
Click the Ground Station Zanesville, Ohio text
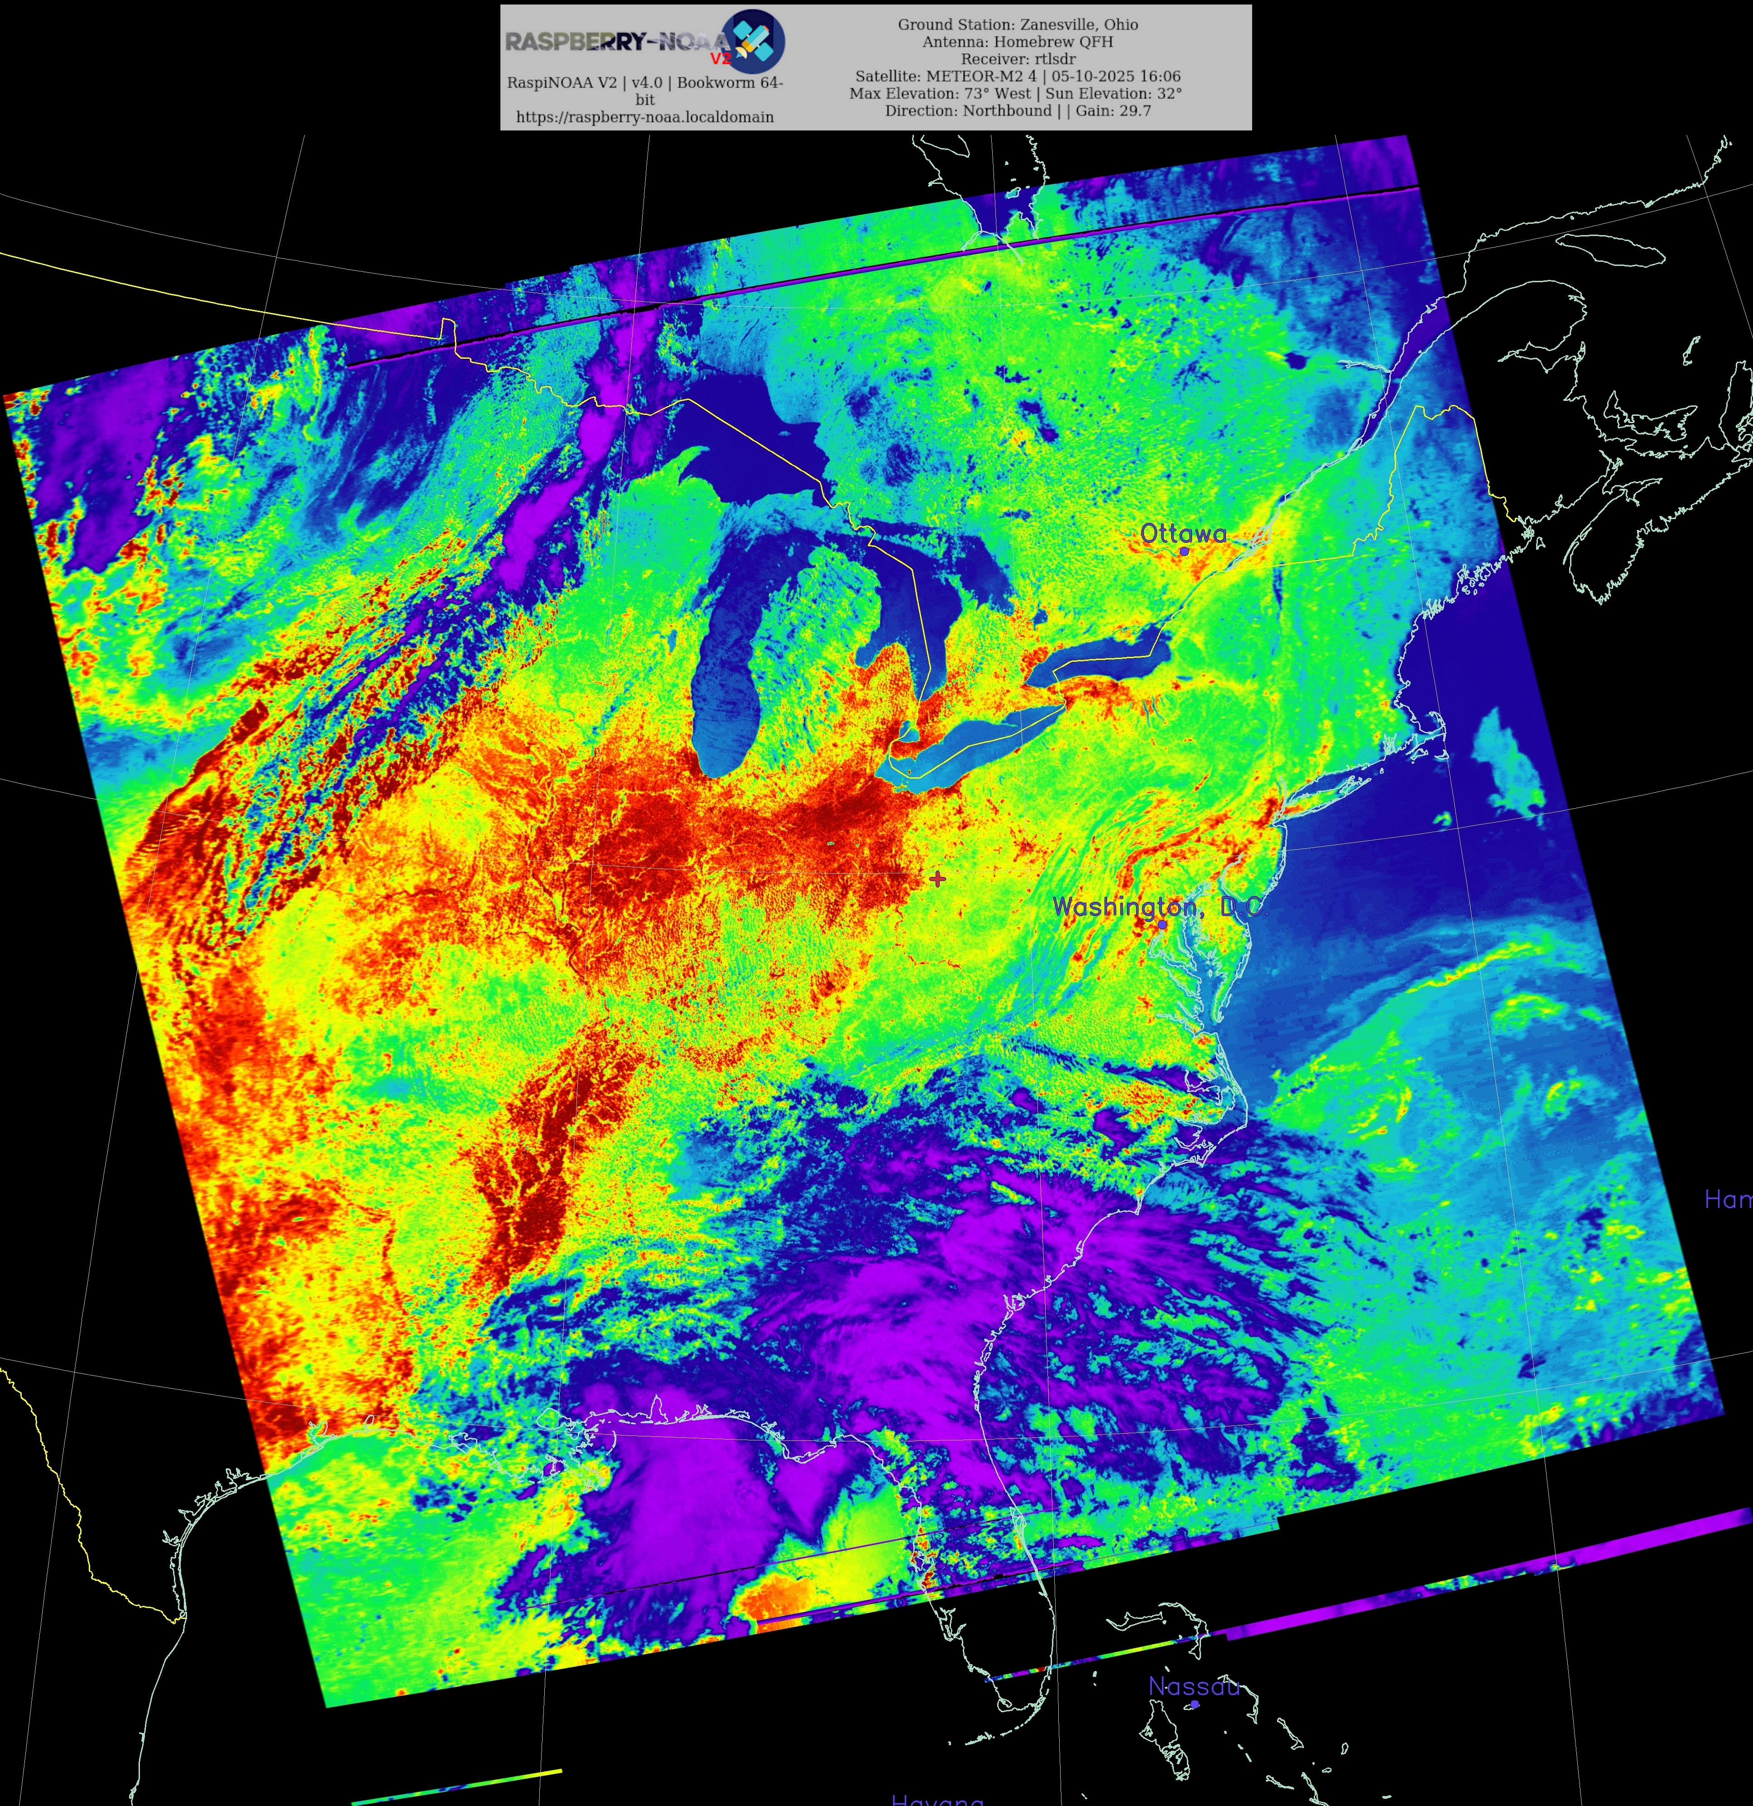(x=1018, y=25)
